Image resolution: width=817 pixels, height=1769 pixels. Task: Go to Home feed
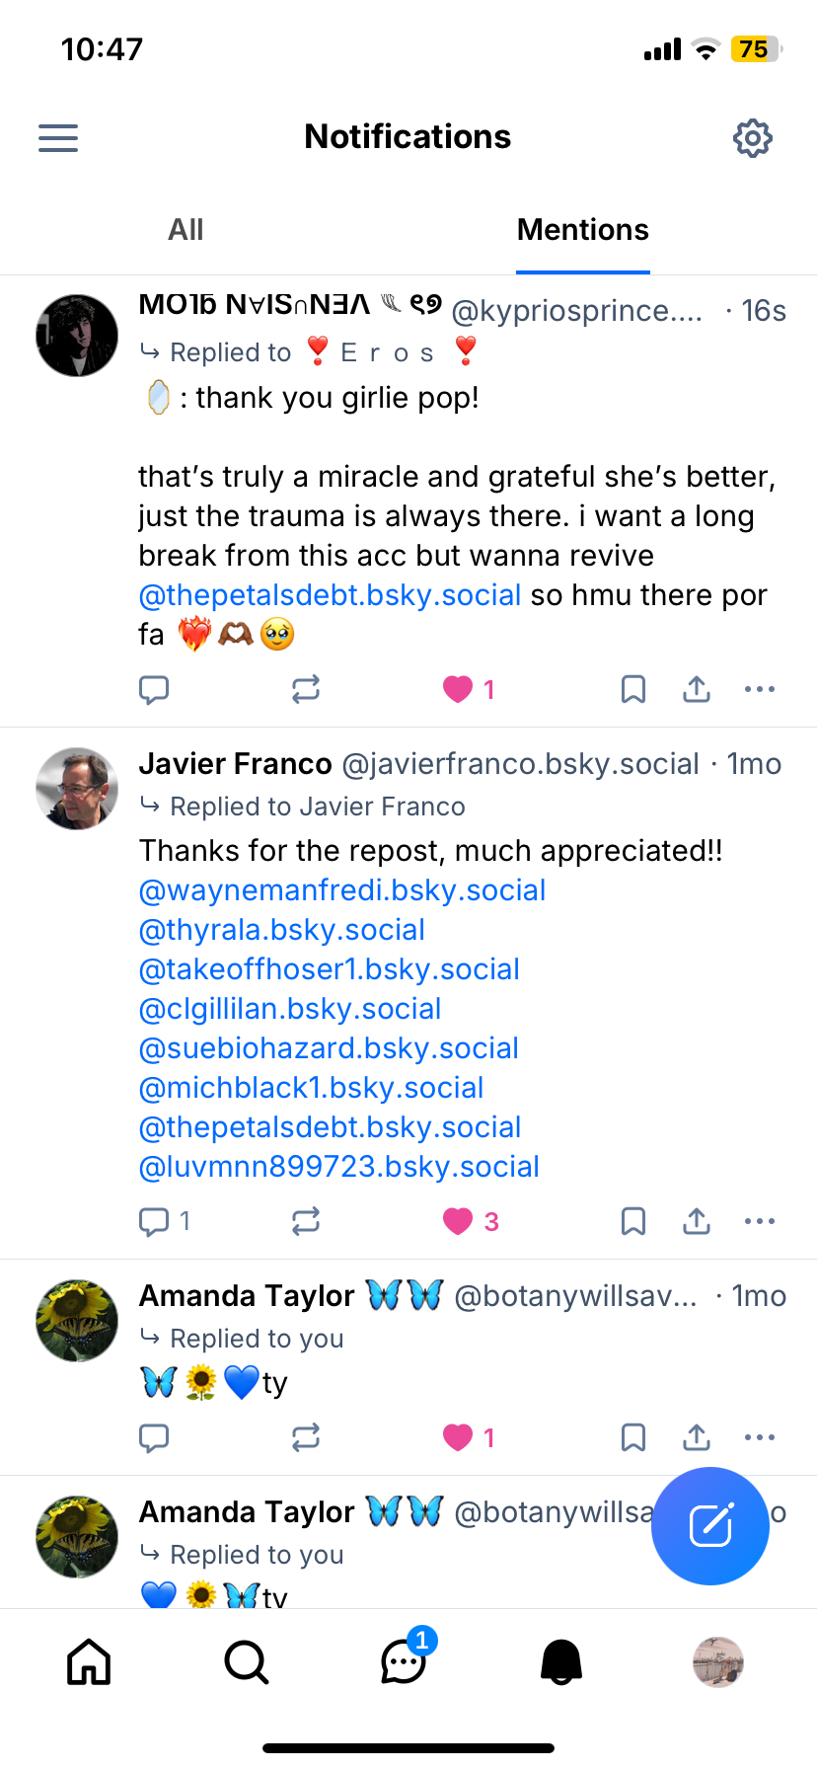(x=89, y=1661)
